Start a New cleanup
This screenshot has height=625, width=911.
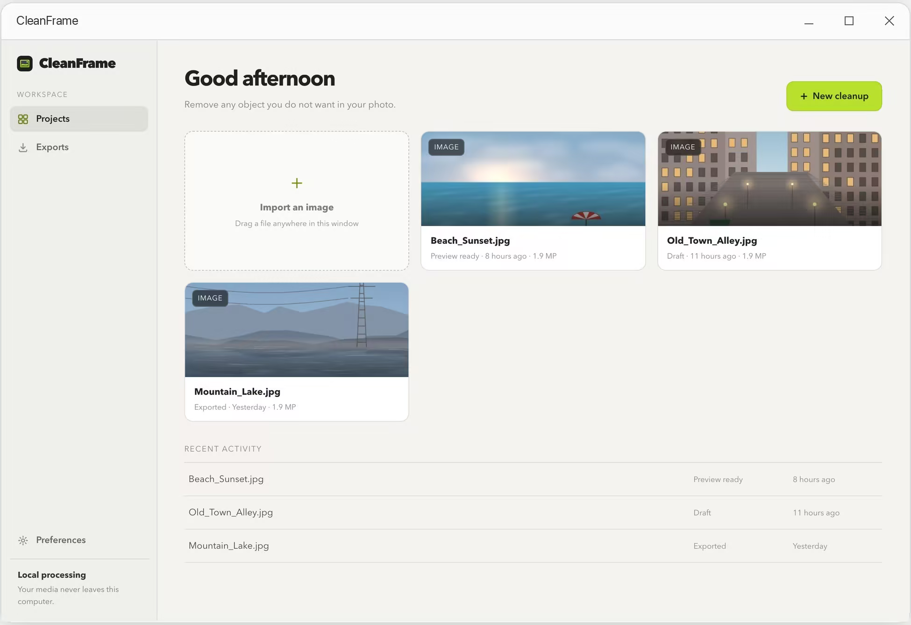pyautogui.click(x=834, y=96)
